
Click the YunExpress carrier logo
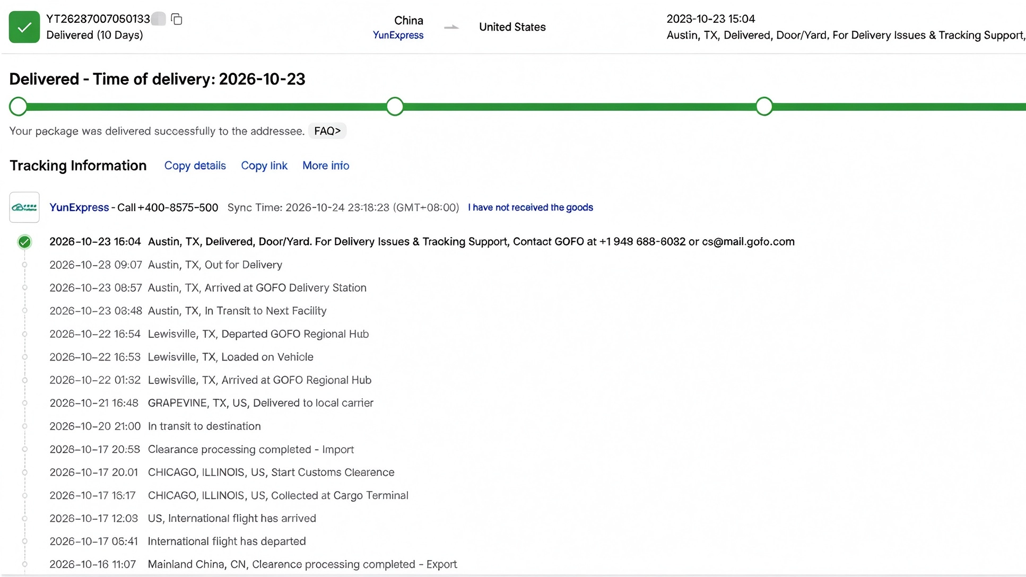pyautogui.click(x=24, y=207)
